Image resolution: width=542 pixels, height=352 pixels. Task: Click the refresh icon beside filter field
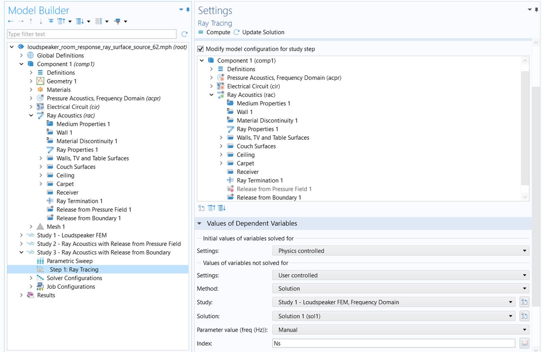(184, 34)
